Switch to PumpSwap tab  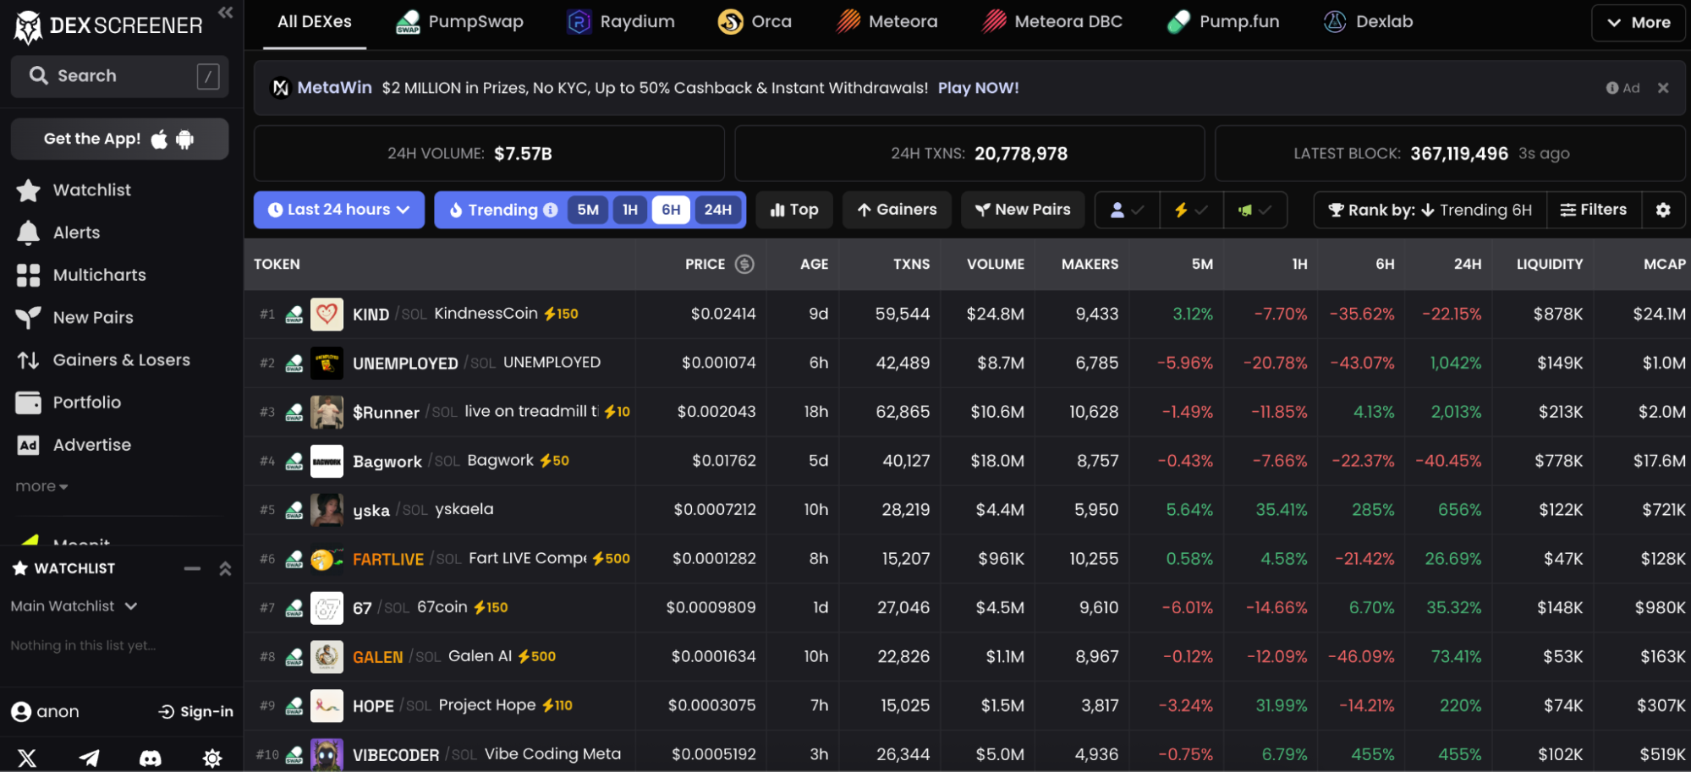coord(460,22)
